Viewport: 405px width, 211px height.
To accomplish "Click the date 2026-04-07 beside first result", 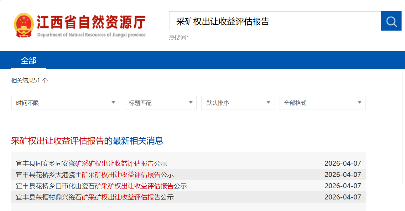I will [343, 163].
